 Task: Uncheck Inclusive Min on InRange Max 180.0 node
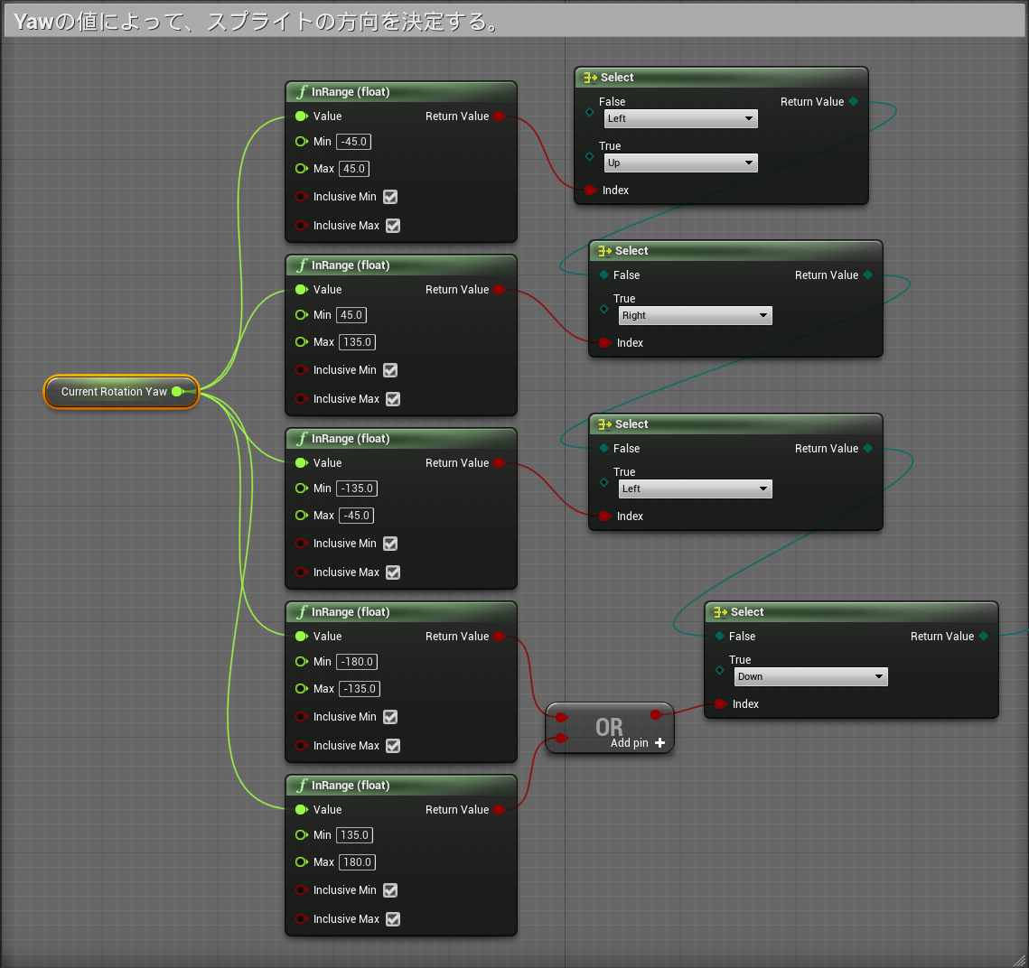390,890
